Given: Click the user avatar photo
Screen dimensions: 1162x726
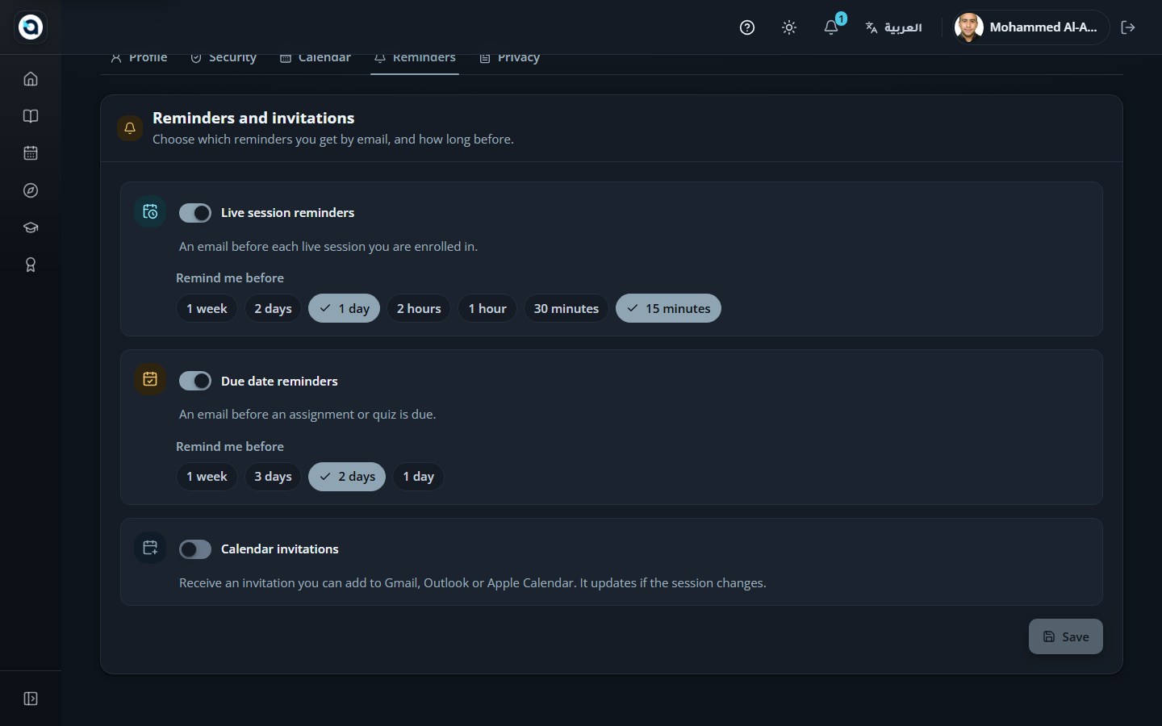Looking at the screenshot, I should click(x=968, y=27).
